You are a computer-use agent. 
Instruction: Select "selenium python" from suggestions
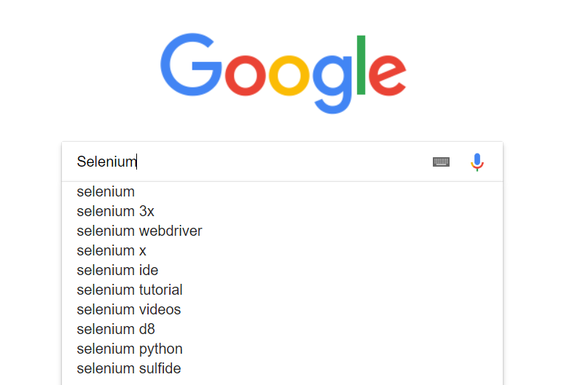130,349
